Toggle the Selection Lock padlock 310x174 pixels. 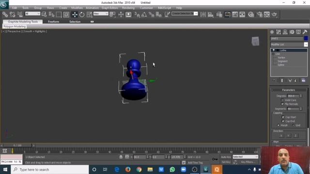click(121, 157)
